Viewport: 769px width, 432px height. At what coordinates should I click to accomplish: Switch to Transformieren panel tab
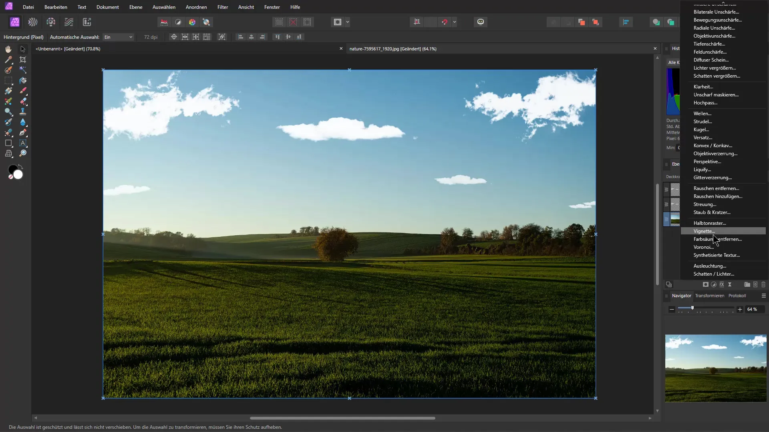coord(709,296)
